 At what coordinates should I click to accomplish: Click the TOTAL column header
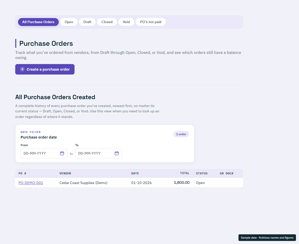pos(185,173)
